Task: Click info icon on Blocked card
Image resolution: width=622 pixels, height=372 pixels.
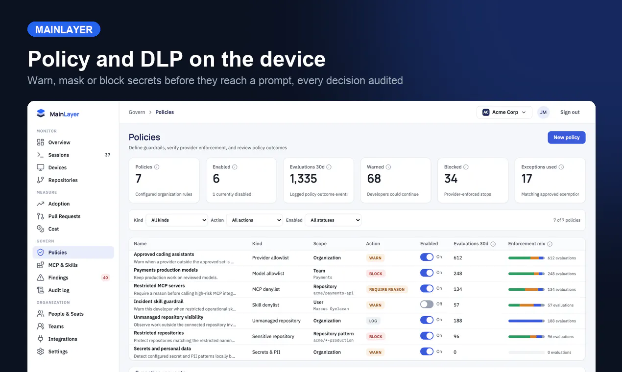Action: pos(466,167)
